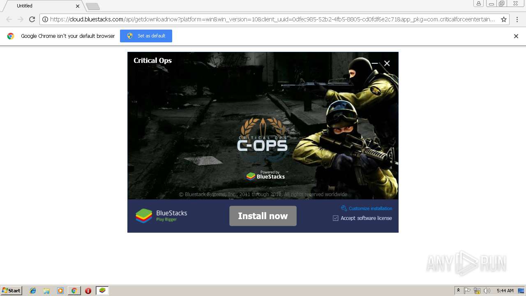Show hidden system tray icons

(x=458, y=291)
